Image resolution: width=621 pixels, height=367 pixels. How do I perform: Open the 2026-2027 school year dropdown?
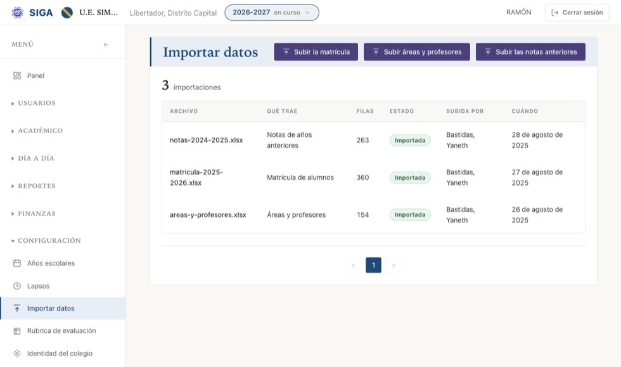pyautogui.click(x=272, y=13)
